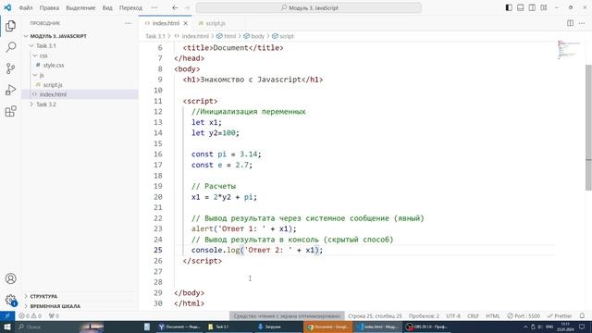Screen dimensions: 592x333
Task: Show errors and warnings in status bar
Action: click(30, 315)
